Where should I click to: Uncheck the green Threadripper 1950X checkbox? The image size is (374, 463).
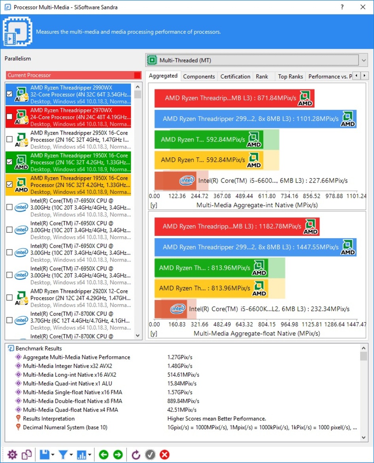pos(9,162)
